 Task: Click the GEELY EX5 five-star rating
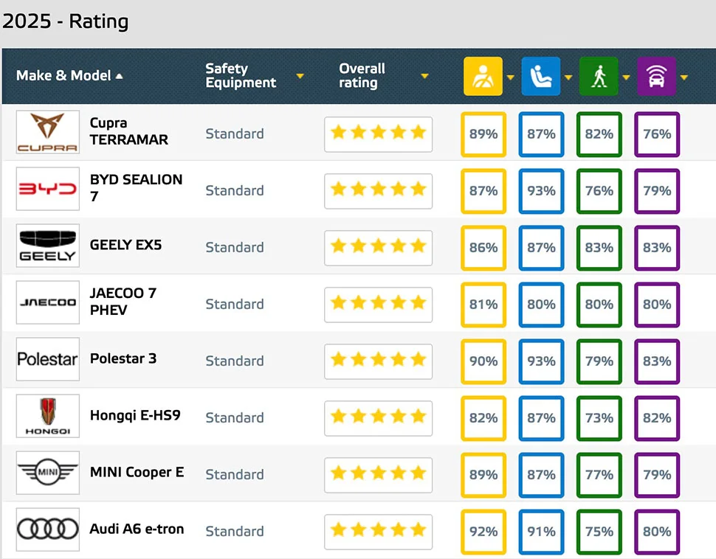pyautogui.click(x=378, y=248)
